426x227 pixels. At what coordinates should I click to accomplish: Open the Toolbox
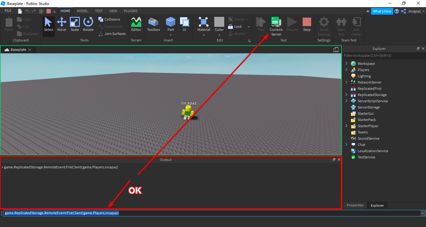click(153, 24)
